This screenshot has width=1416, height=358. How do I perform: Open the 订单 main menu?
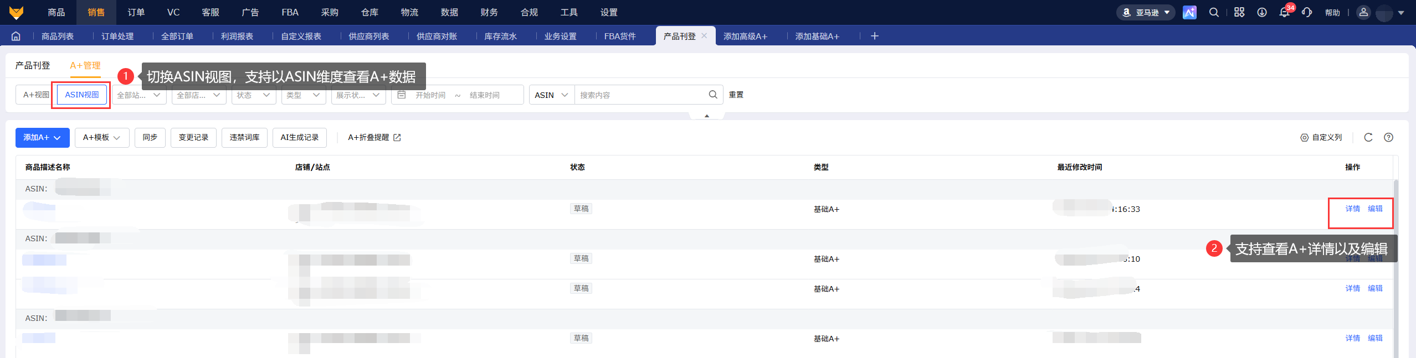[136, 12]
